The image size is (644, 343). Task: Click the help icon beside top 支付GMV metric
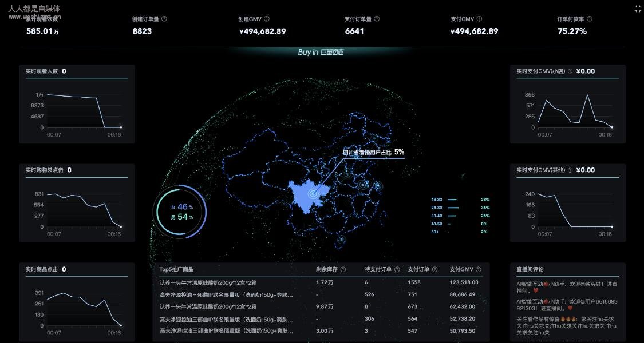(479, 19)
